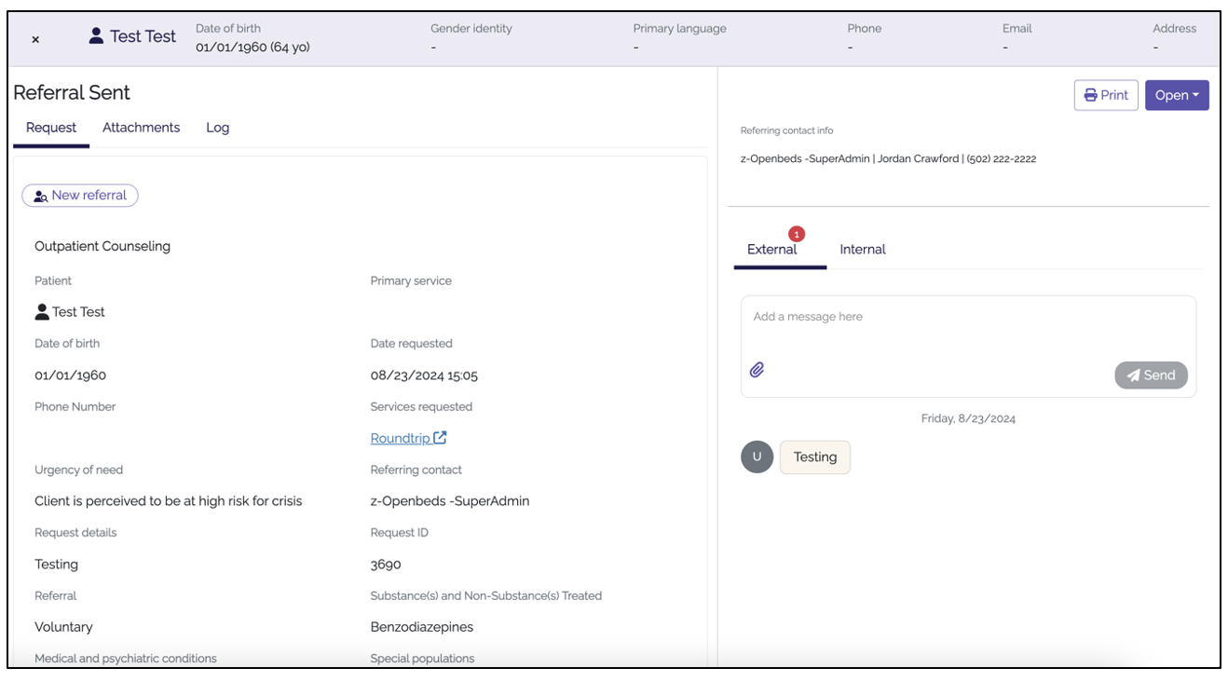
Task: Open the Roundtrip service link
Action: [401, 438]
